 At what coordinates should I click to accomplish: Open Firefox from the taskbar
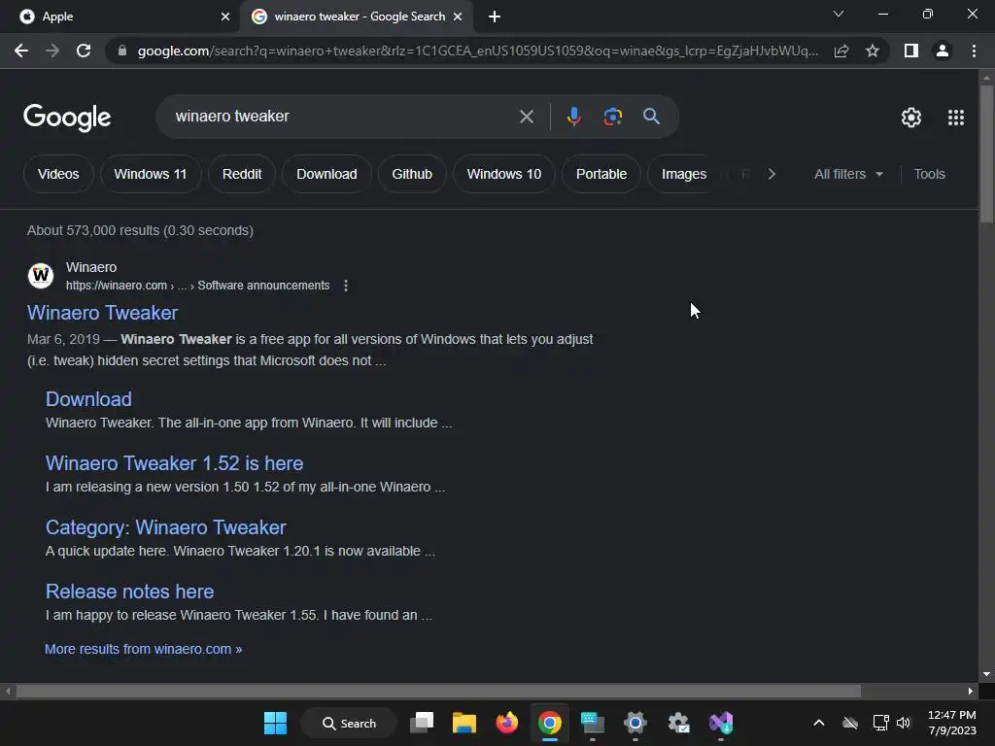click(506, 723)
